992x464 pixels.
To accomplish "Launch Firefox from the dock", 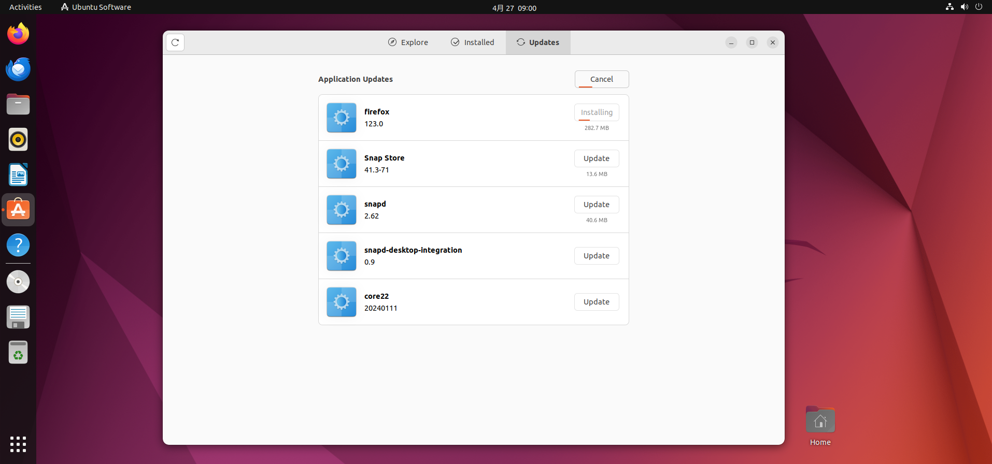I will point(18,34).
